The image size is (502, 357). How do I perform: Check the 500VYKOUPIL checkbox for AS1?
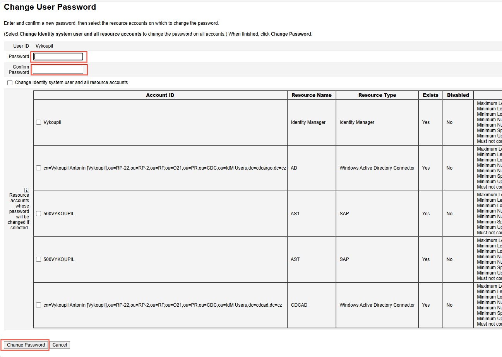[38, 214]
